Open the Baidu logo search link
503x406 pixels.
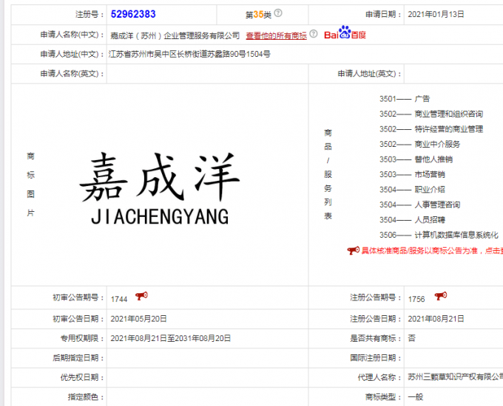tap(345, 32)
